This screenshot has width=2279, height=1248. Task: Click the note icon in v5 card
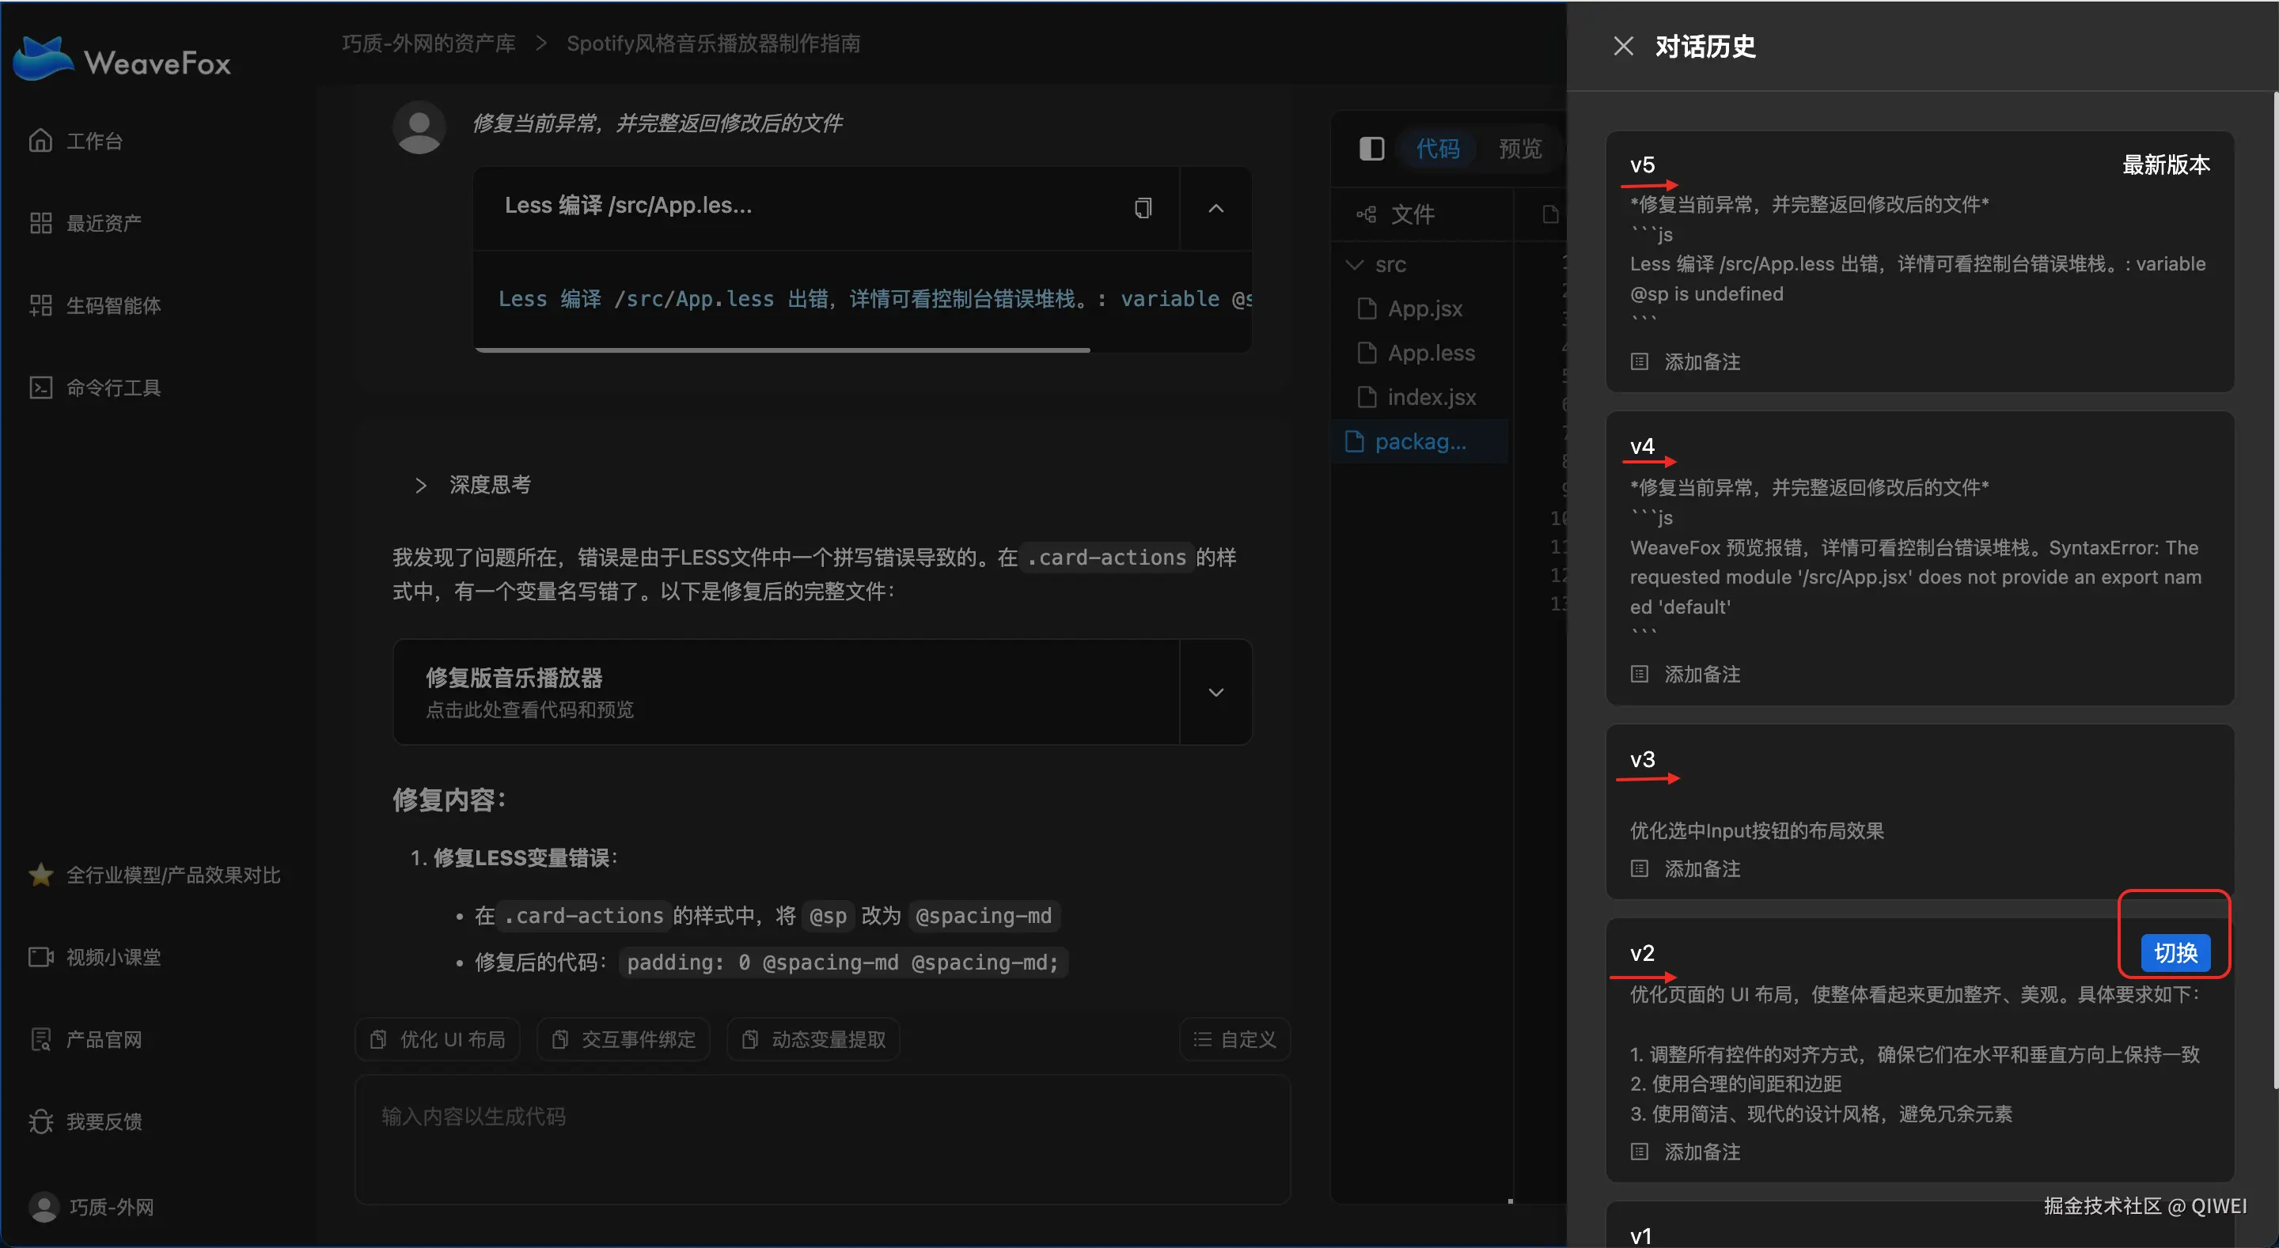tap(1640, 361)
